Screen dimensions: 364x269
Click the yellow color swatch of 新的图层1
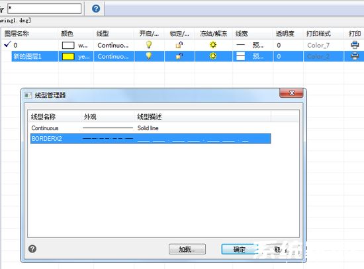pyautogui.click(x=68, y=56)
